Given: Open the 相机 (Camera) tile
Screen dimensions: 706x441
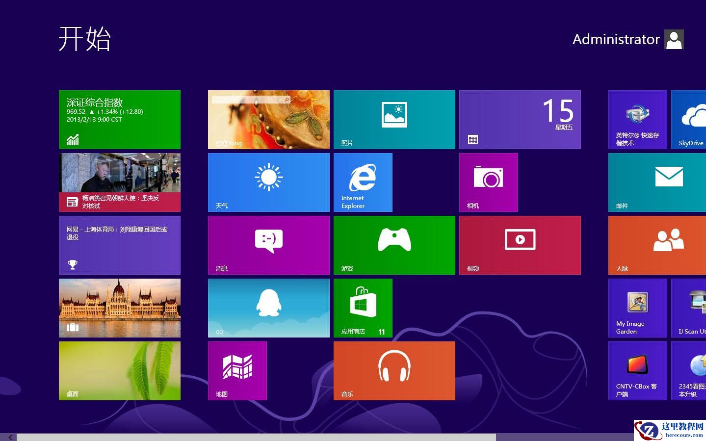Looking at the screenshot, I should pos(488,182).
